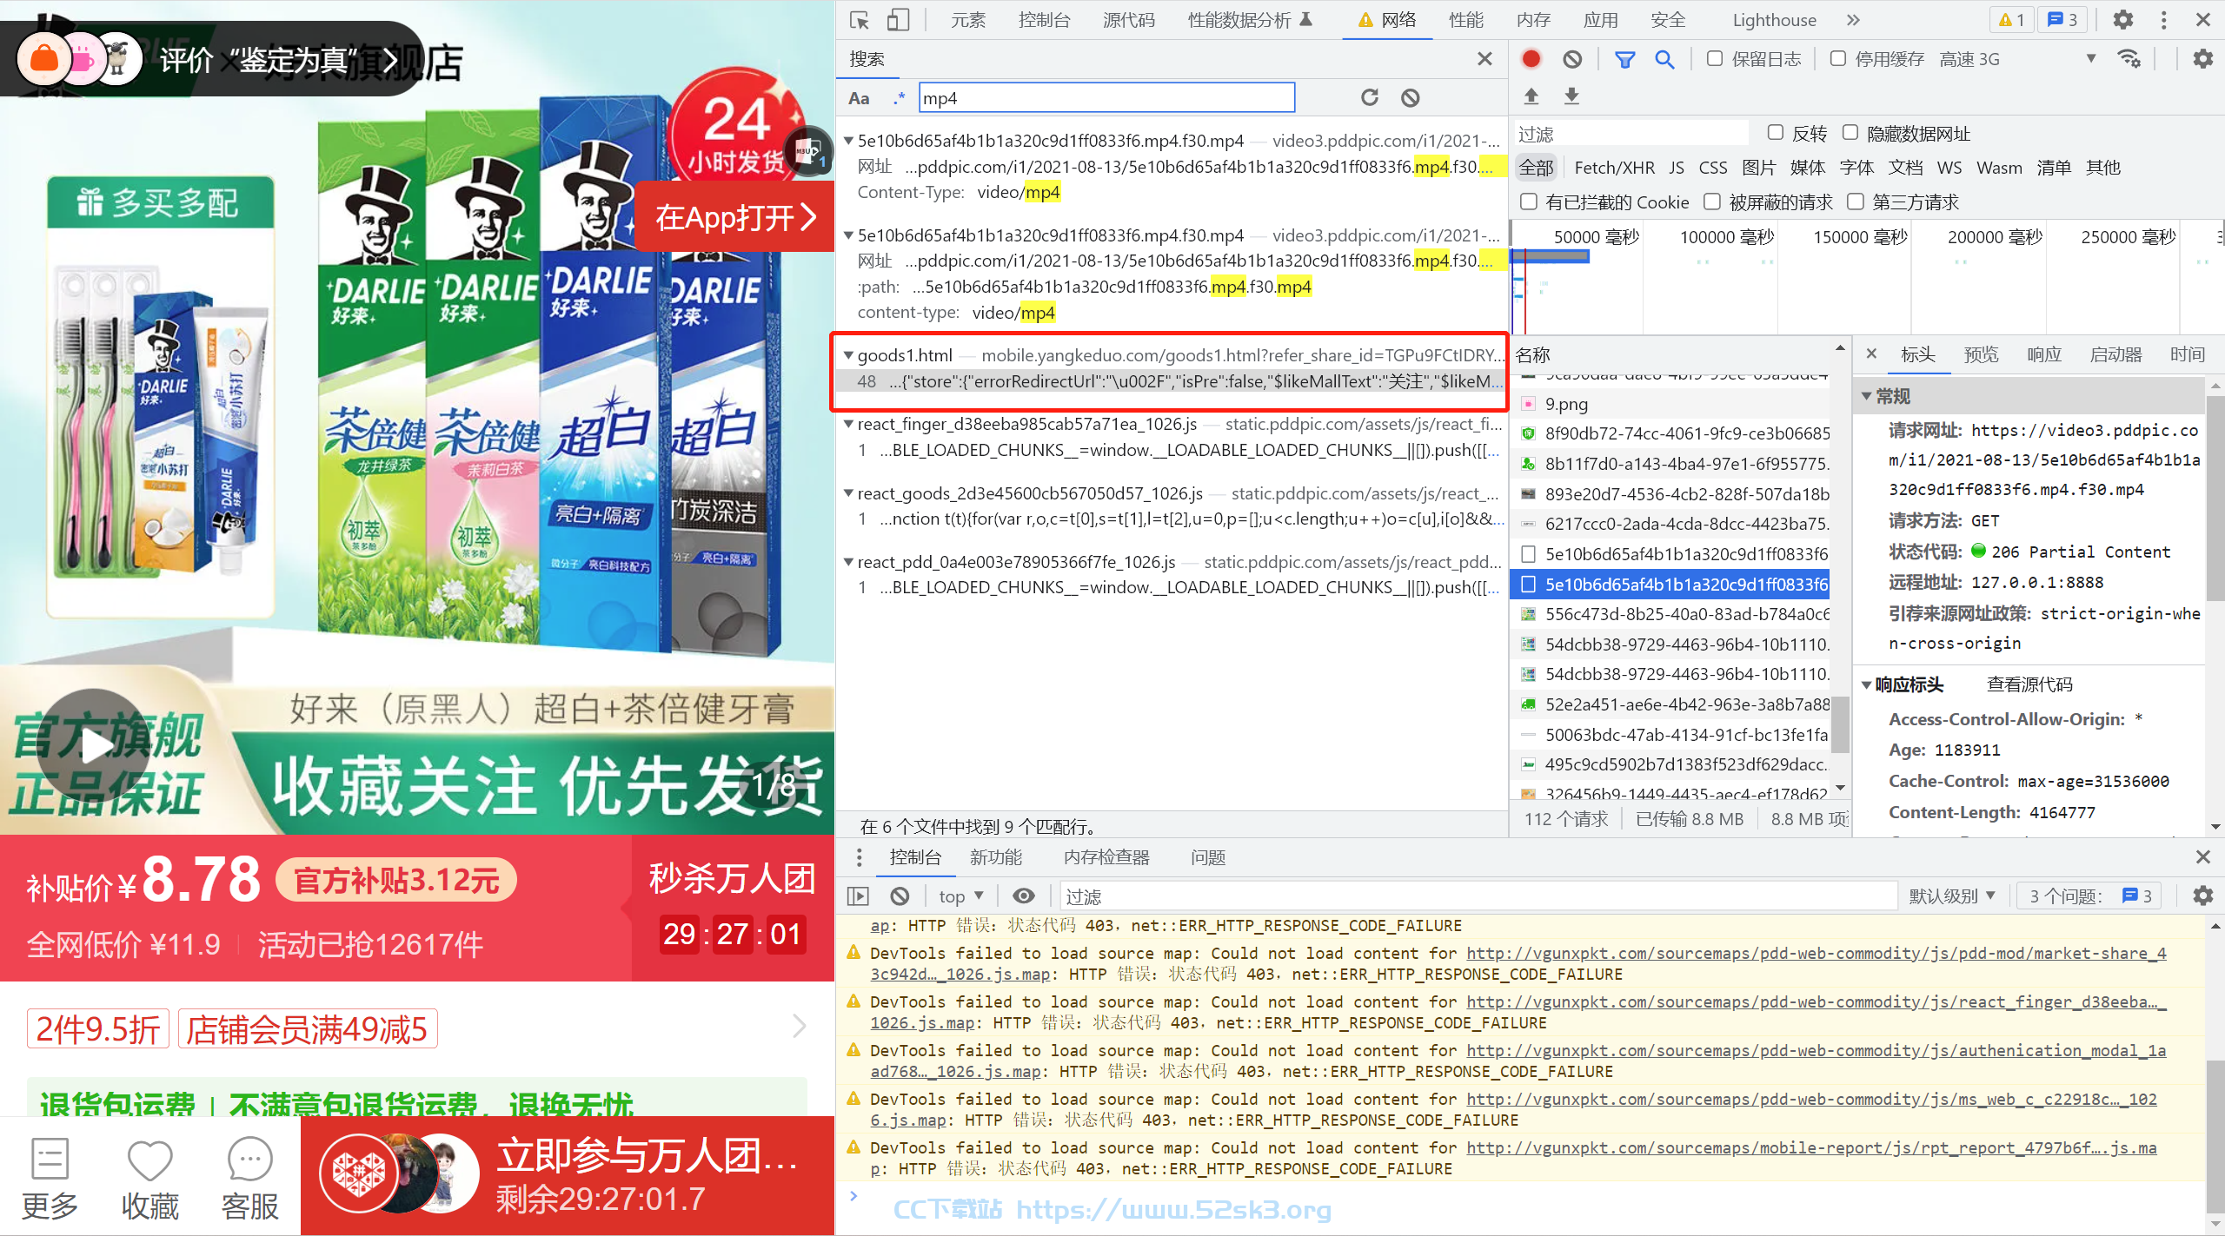Check blocked requests checkbox
The image size is (2225, 1236).
[x=1712, y=202]
